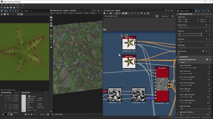Select the Shape Splatter node
213x119 pixels.
pos(162,84)
